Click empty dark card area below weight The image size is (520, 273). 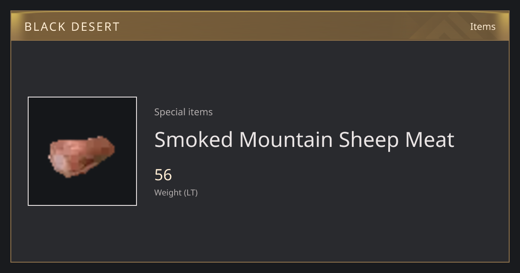pos(303,230)
